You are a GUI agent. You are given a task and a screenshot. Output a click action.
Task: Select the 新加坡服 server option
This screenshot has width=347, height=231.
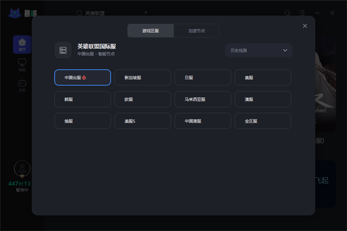pyautogui.click(x=142, y=77)
